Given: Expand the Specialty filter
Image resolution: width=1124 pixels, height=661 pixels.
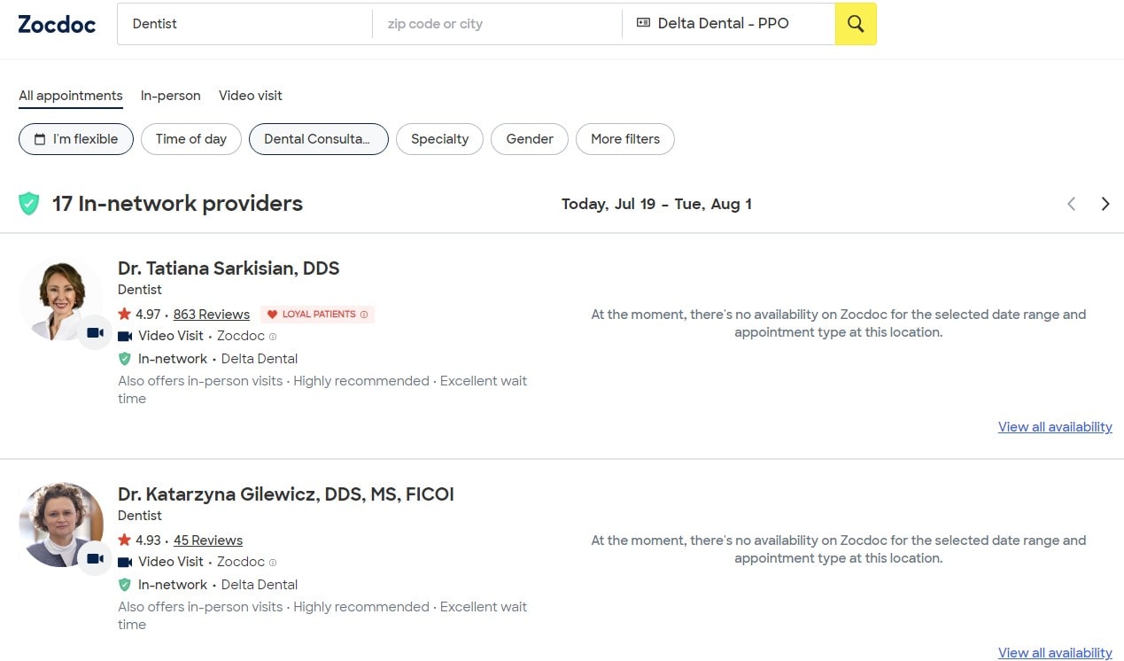Looking at the screenshot, I should [x=439, y=139].
